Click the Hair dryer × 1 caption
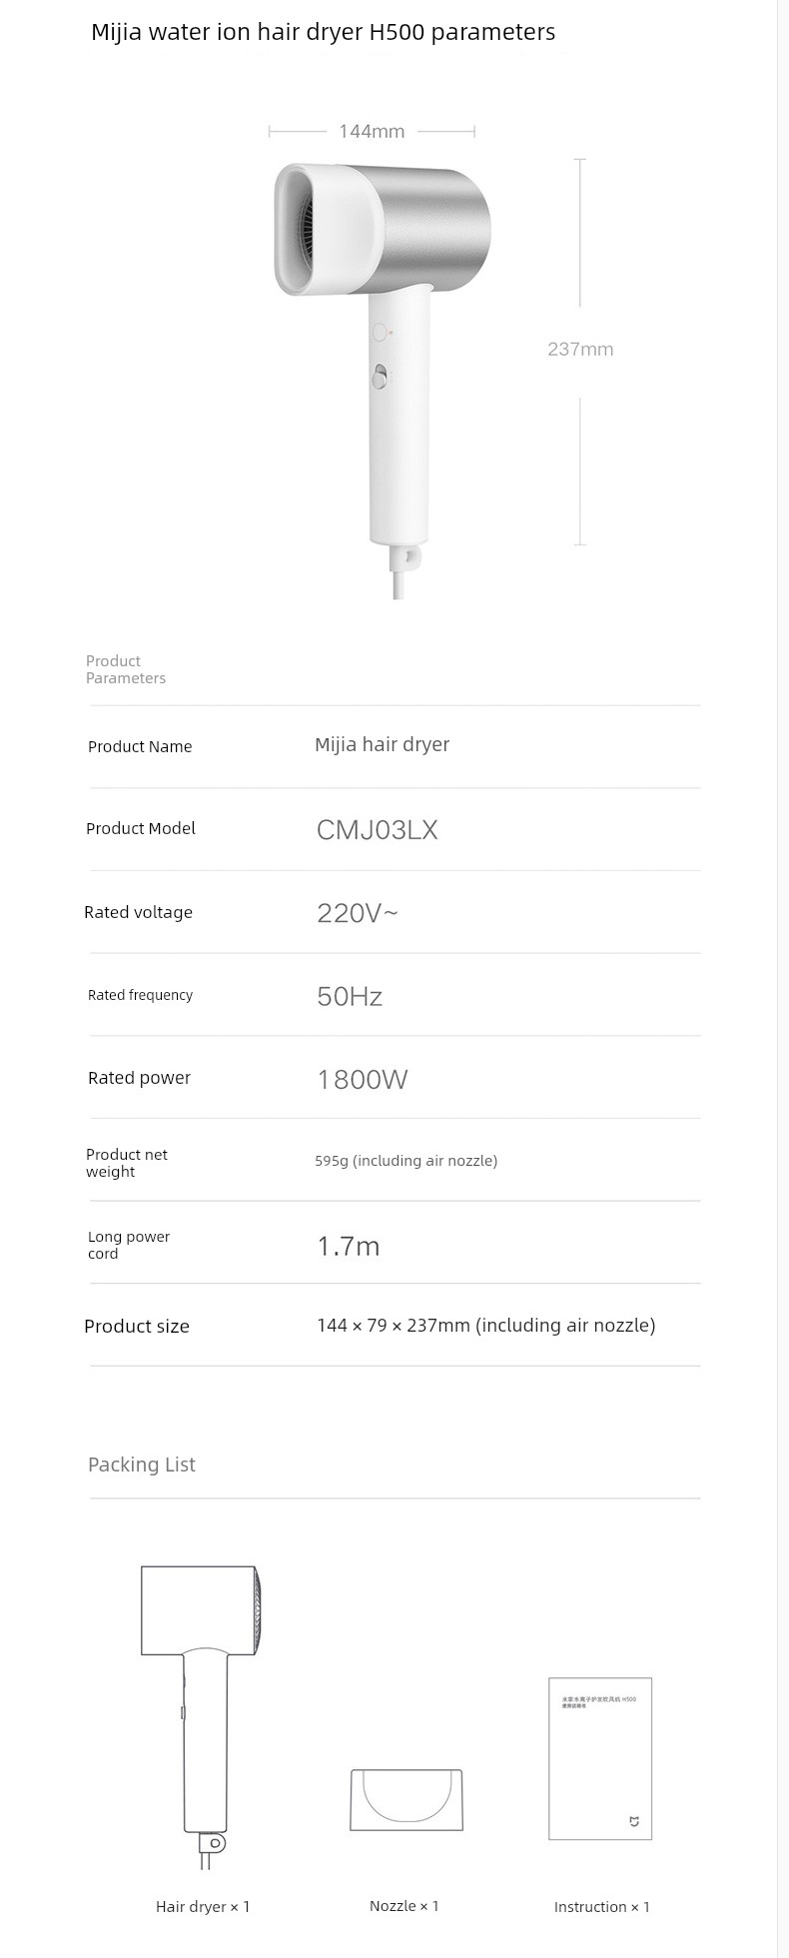 pyautogui.click(x=203, y=1906)
